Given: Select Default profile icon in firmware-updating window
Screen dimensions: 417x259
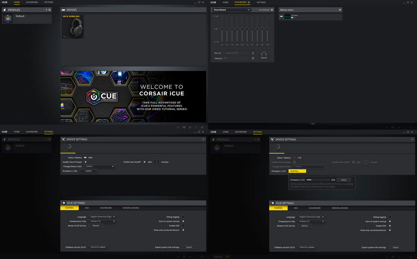Looking at the screenshot, I should click(x=217, y=148).
